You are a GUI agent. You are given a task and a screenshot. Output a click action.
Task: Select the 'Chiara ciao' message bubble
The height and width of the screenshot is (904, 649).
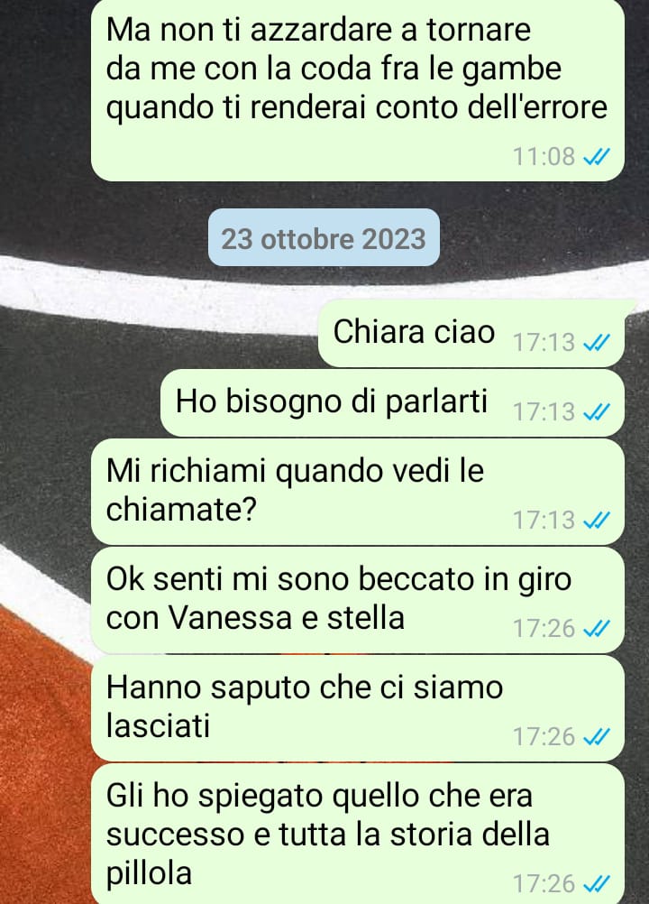click(471, 333)
